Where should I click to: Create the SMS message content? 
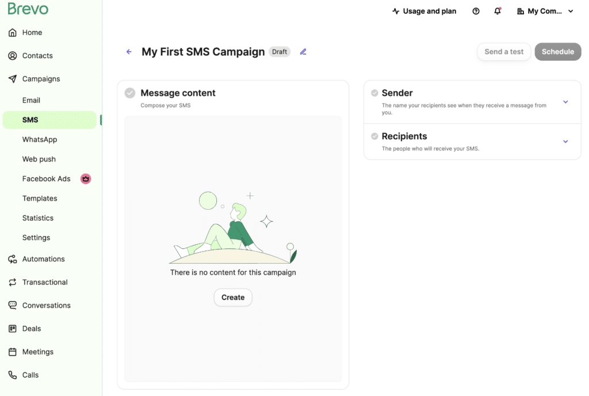pyautogui.click(x=232, y=297)
